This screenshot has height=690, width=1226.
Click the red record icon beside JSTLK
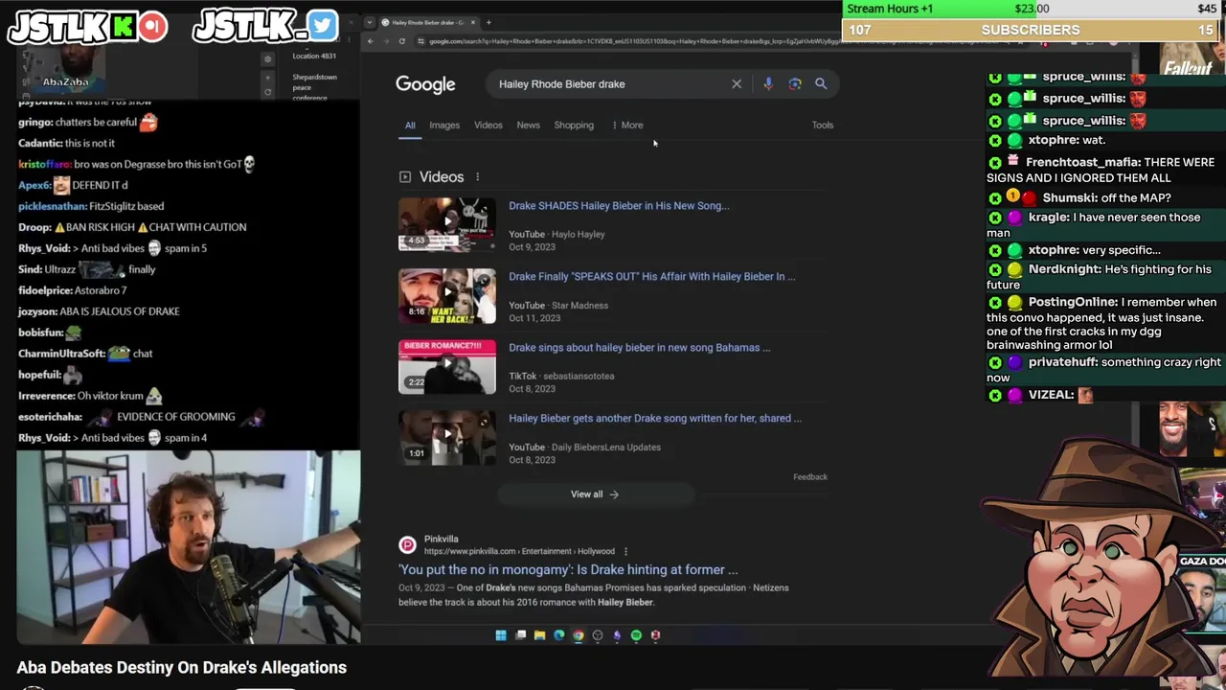[x=152, y=27]
